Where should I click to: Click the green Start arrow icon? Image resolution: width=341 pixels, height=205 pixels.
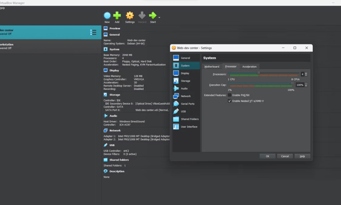[x=153, y=16]
